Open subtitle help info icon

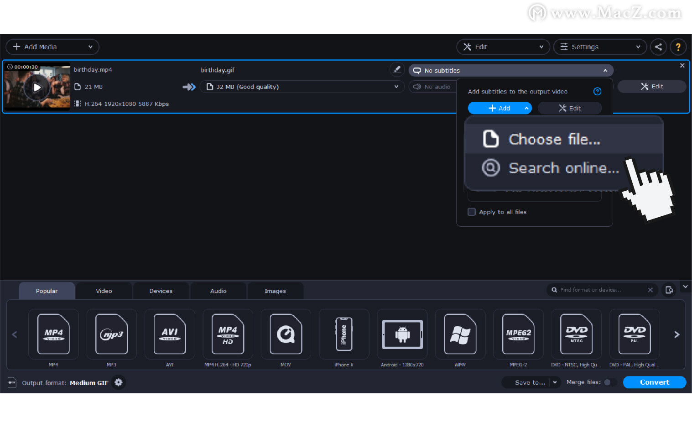tap(597, 91)
